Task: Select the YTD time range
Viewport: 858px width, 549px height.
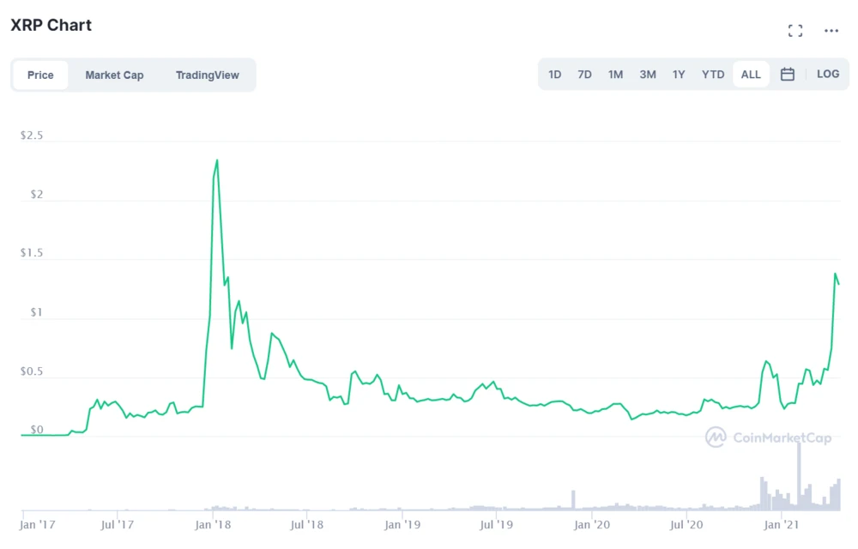Action: point(713,75)
